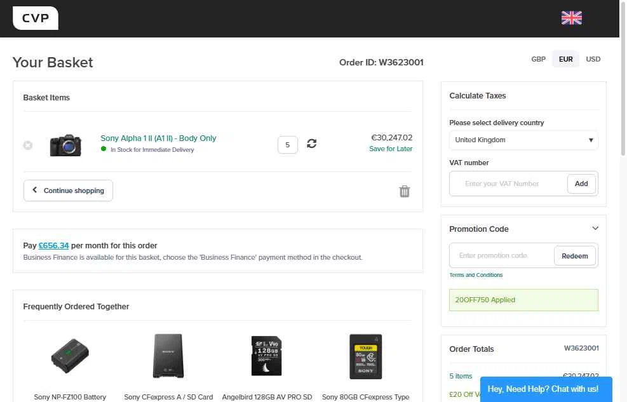Click Continue shopping button
Viewport: 627px width, 402px height.
[x=69, y=191]
